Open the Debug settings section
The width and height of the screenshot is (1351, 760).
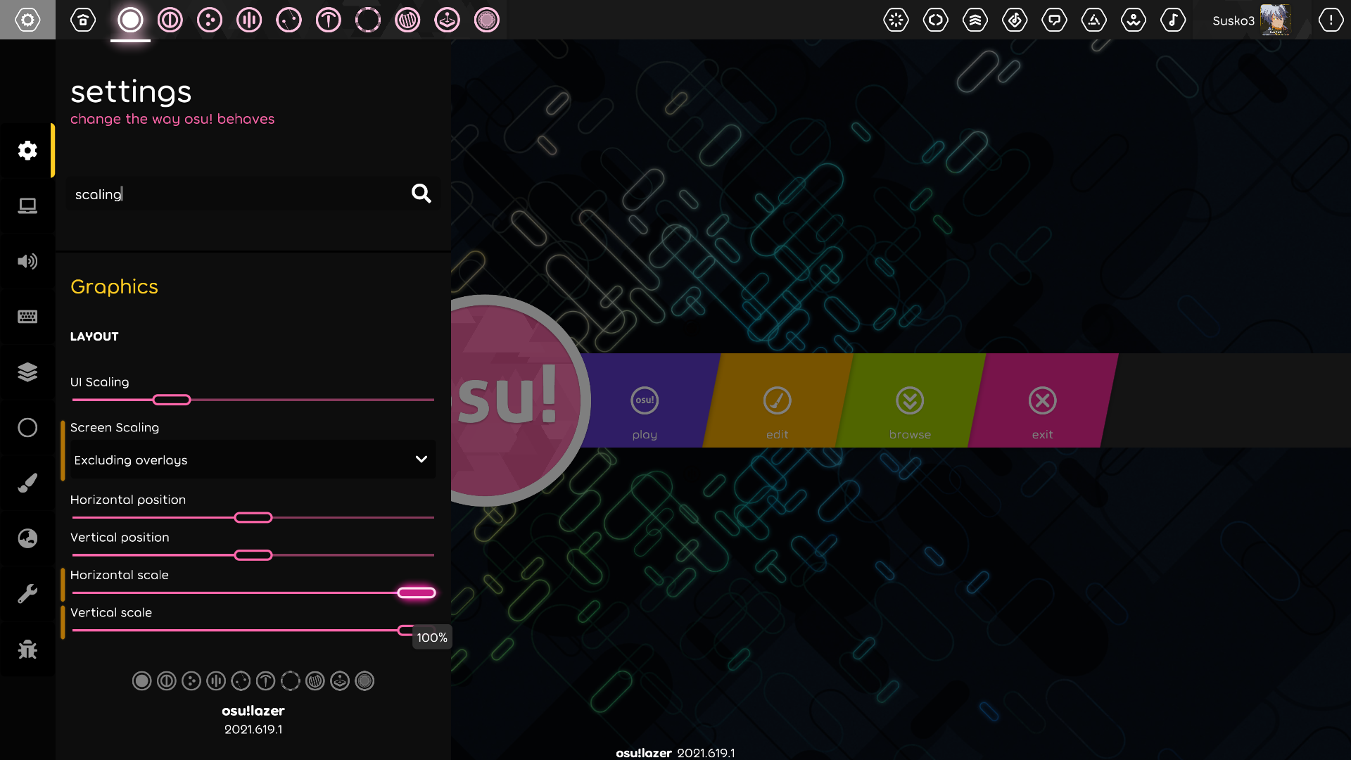(27, 649)
